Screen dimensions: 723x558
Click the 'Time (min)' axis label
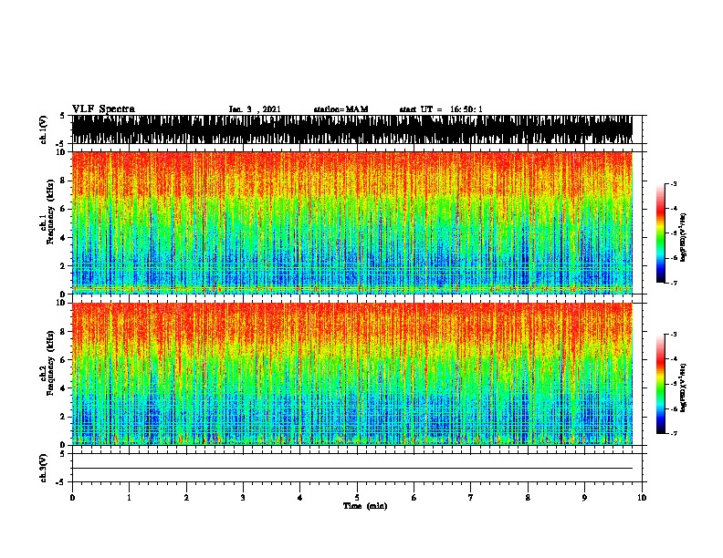(x=365, y=506)
